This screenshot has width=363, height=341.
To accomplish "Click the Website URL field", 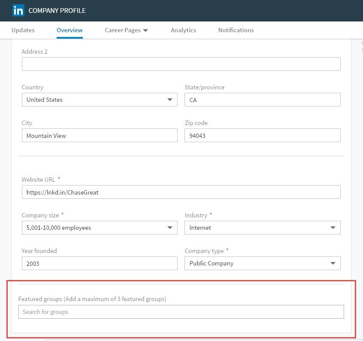I will tap(181, 192).
